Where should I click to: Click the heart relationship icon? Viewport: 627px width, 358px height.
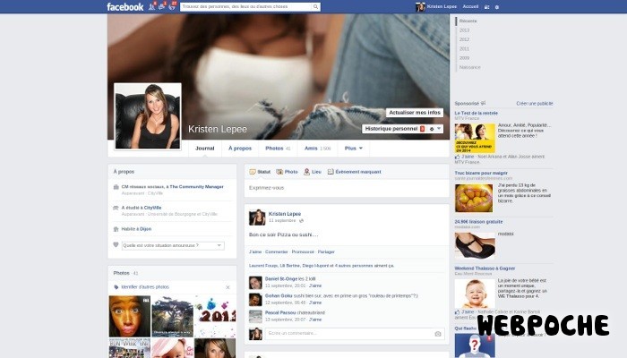coord(116,245)
